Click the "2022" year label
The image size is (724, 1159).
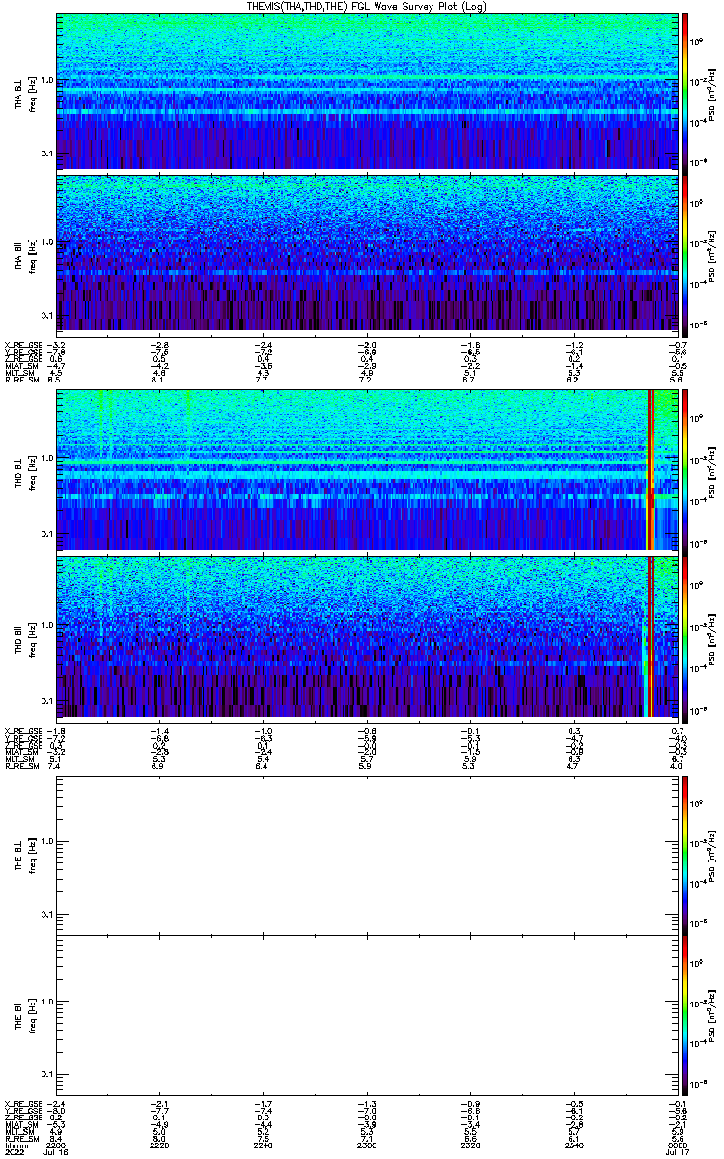tap(14, 1153)
